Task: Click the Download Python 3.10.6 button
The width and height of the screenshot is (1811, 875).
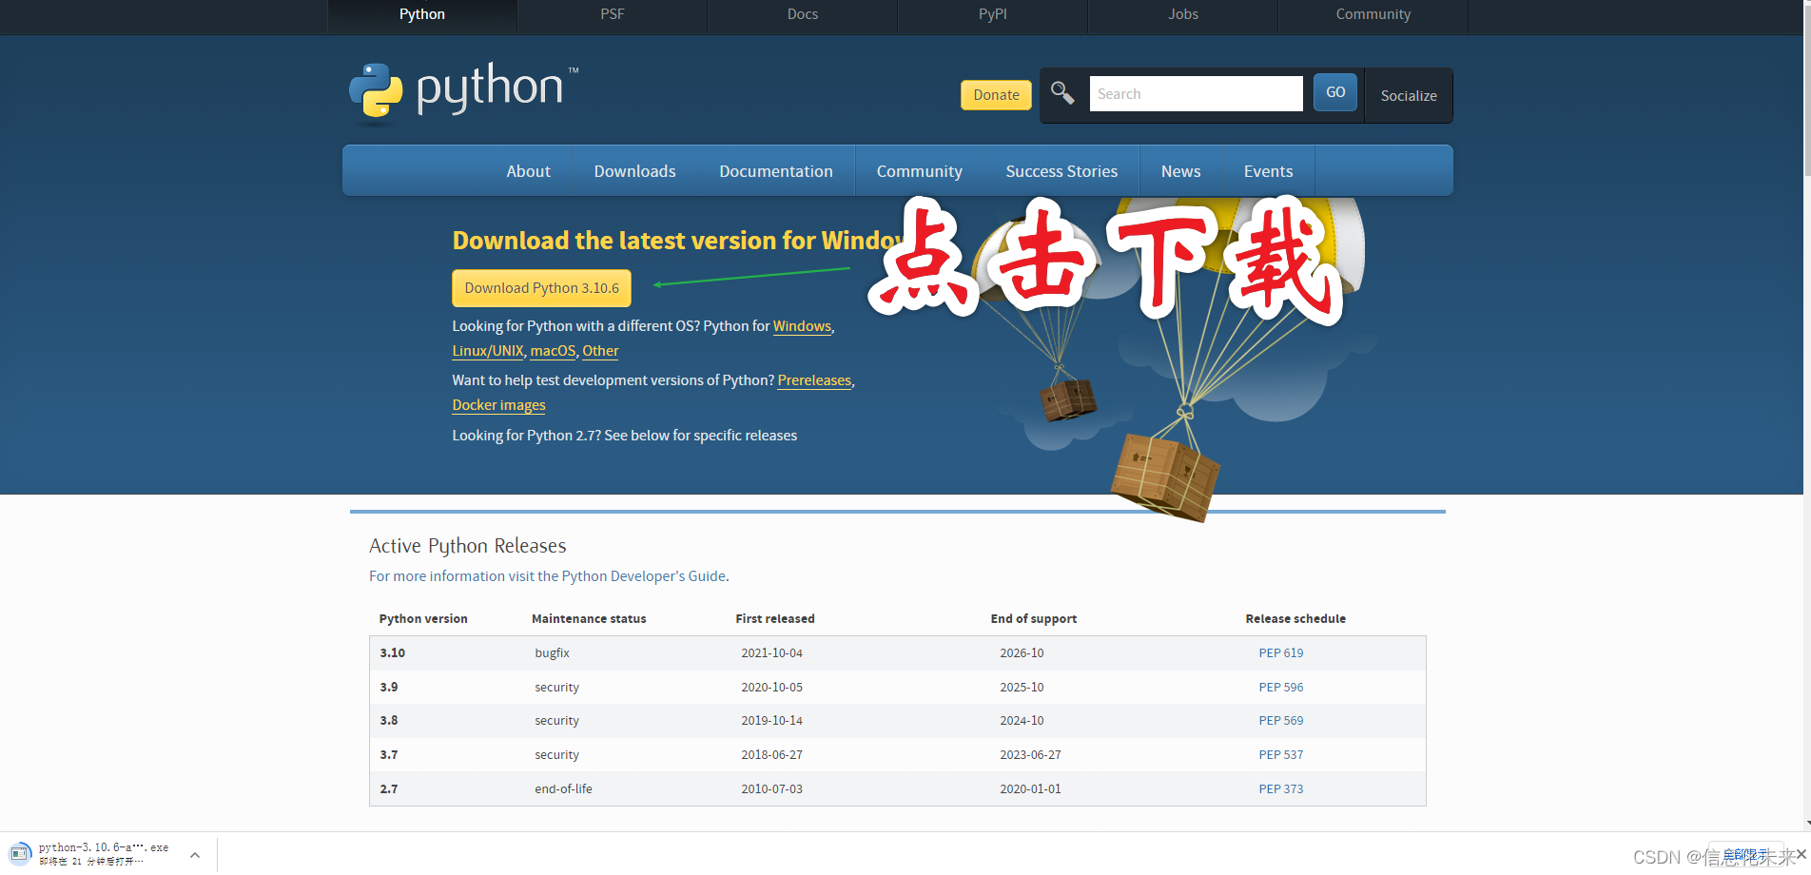Action: click(541, 288)
